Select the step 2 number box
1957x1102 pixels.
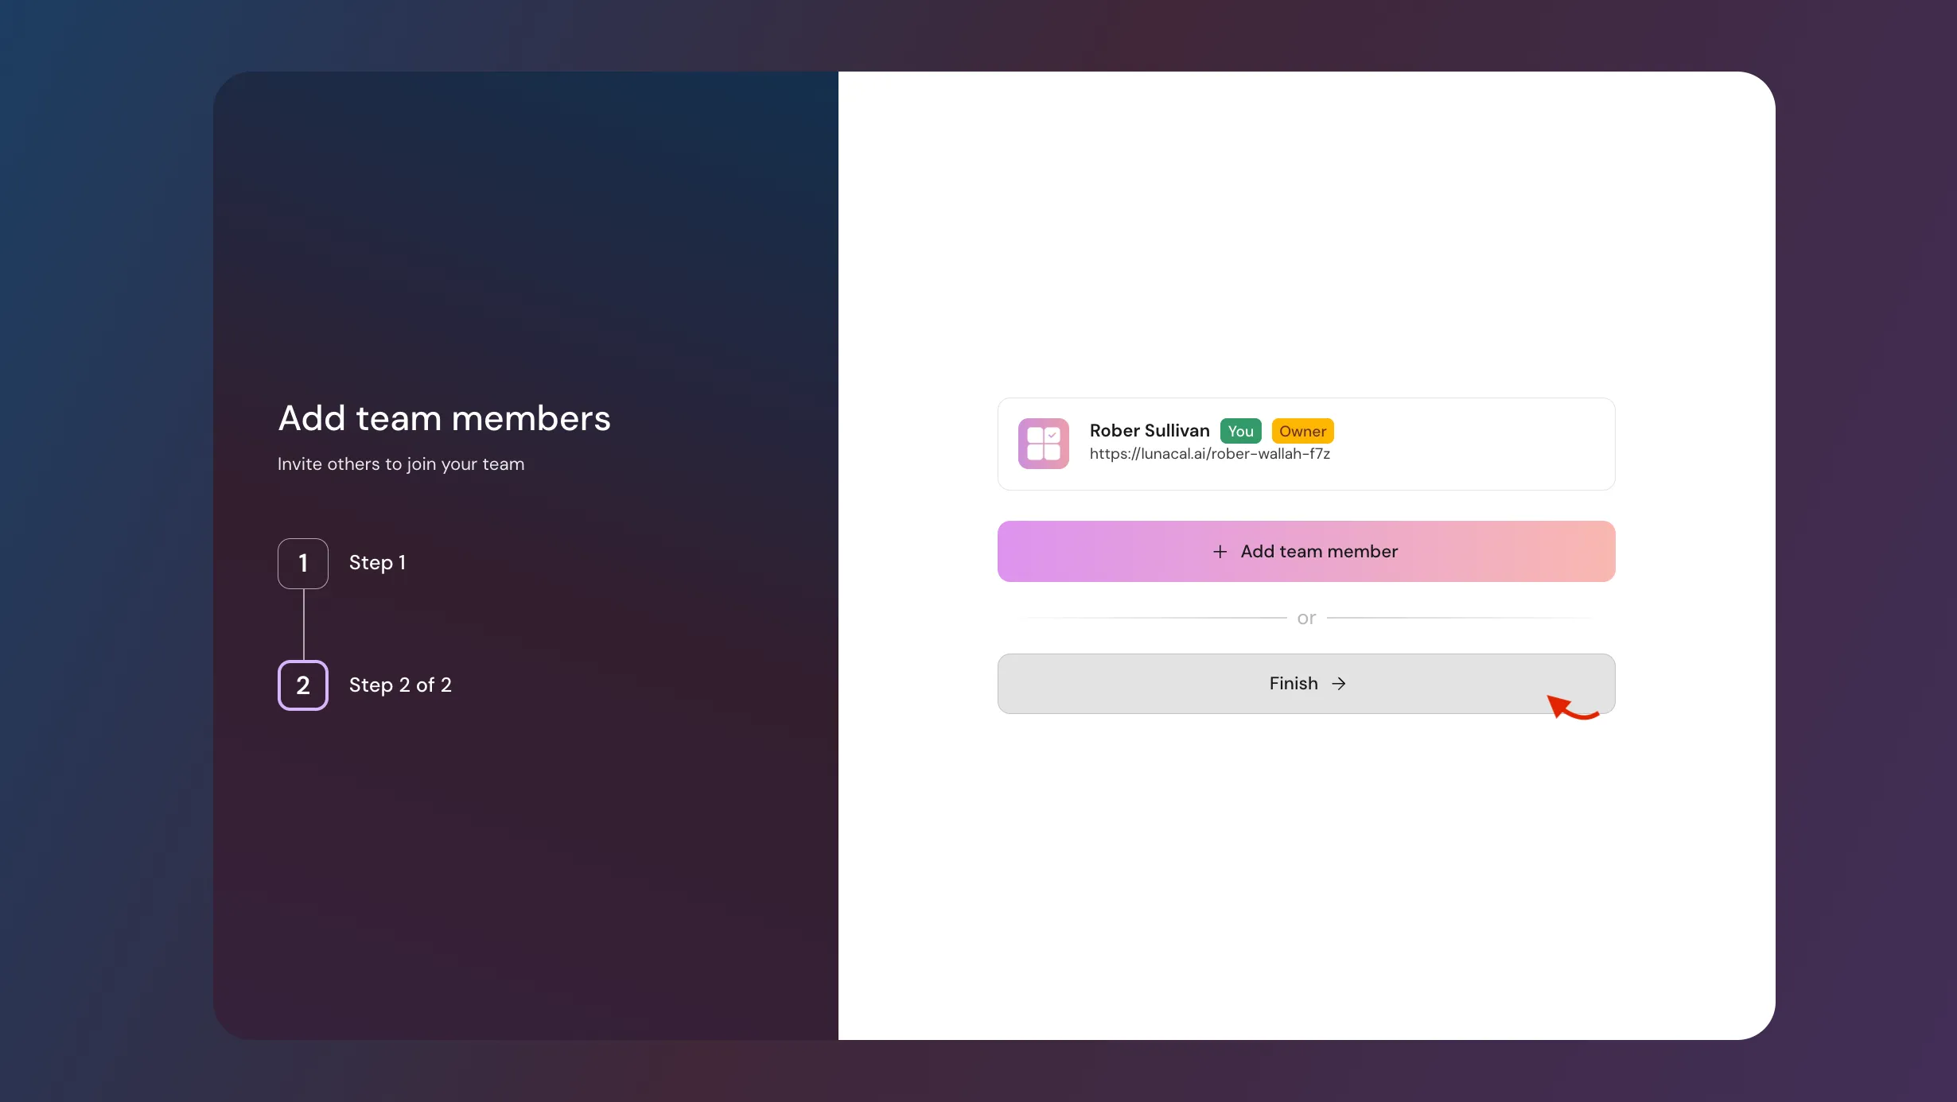coord(302,685)
